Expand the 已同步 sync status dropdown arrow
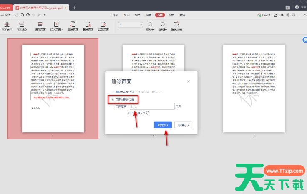 pos(272,15)
